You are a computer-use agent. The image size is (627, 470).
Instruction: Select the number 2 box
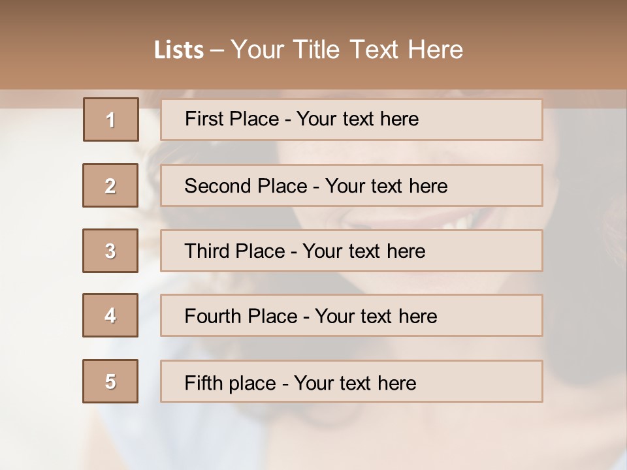coord(110,185)
